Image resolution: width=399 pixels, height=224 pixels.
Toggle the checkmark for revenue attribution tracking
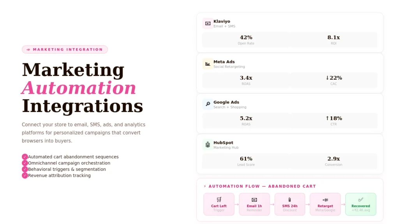click(25, 175)
